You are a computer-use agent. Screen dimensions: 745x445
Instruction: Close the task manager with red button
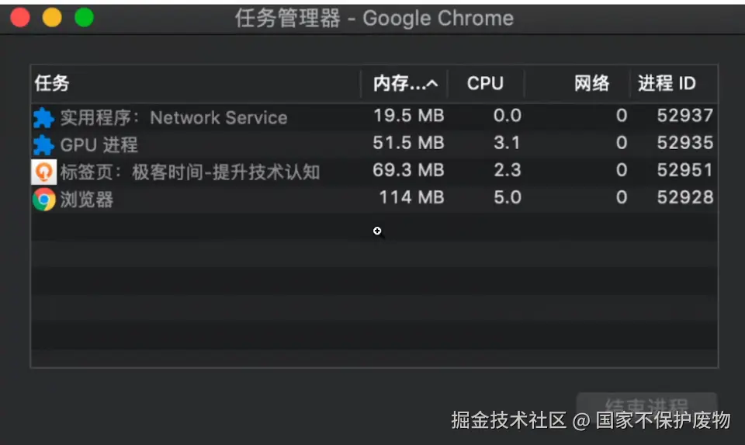tap(20, 18)
